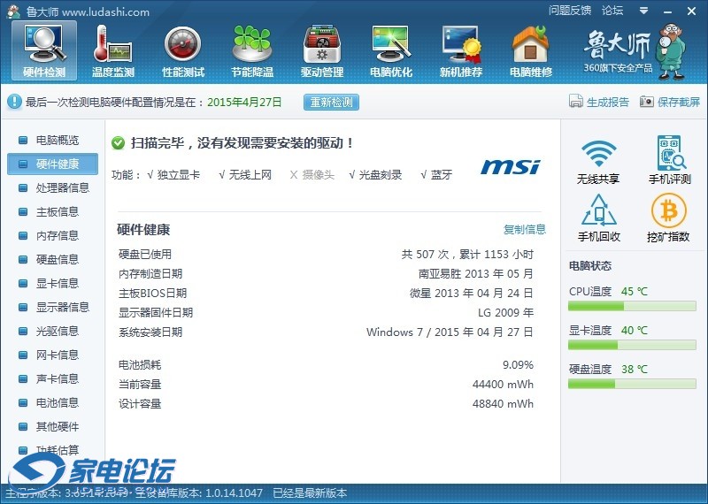Open 手机评测 phone benchmark tool
The height and width of the screenshot is (504, 708).
pyautogui.click(x=668, y=159)
